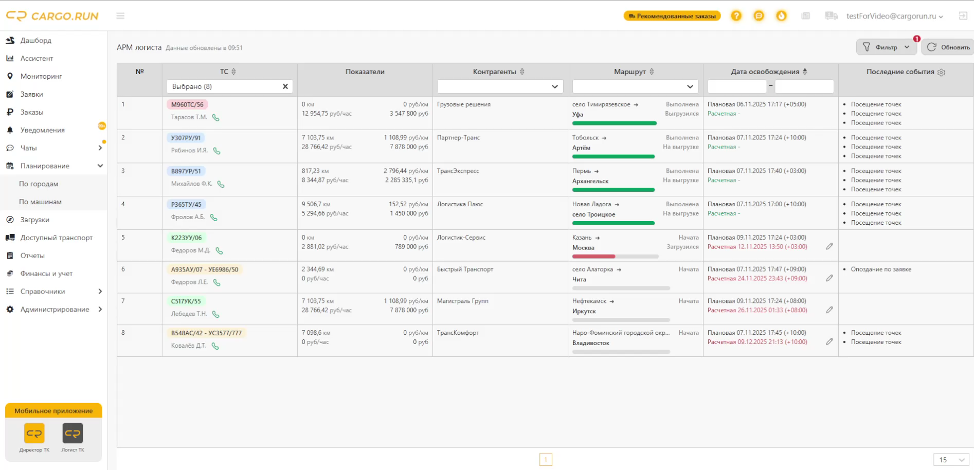This screenshot has width=974, height=470.
Task: Click Рекомендованные заказы button
Action: click(x=672, y=16)
